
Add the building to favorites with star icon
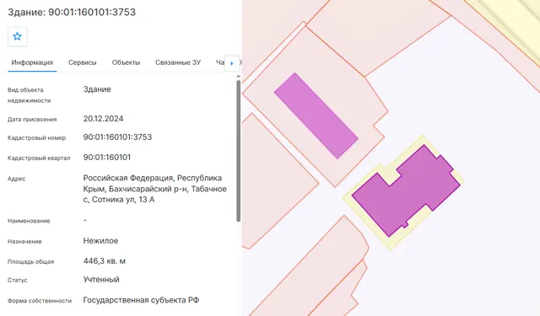pos(17,36)
